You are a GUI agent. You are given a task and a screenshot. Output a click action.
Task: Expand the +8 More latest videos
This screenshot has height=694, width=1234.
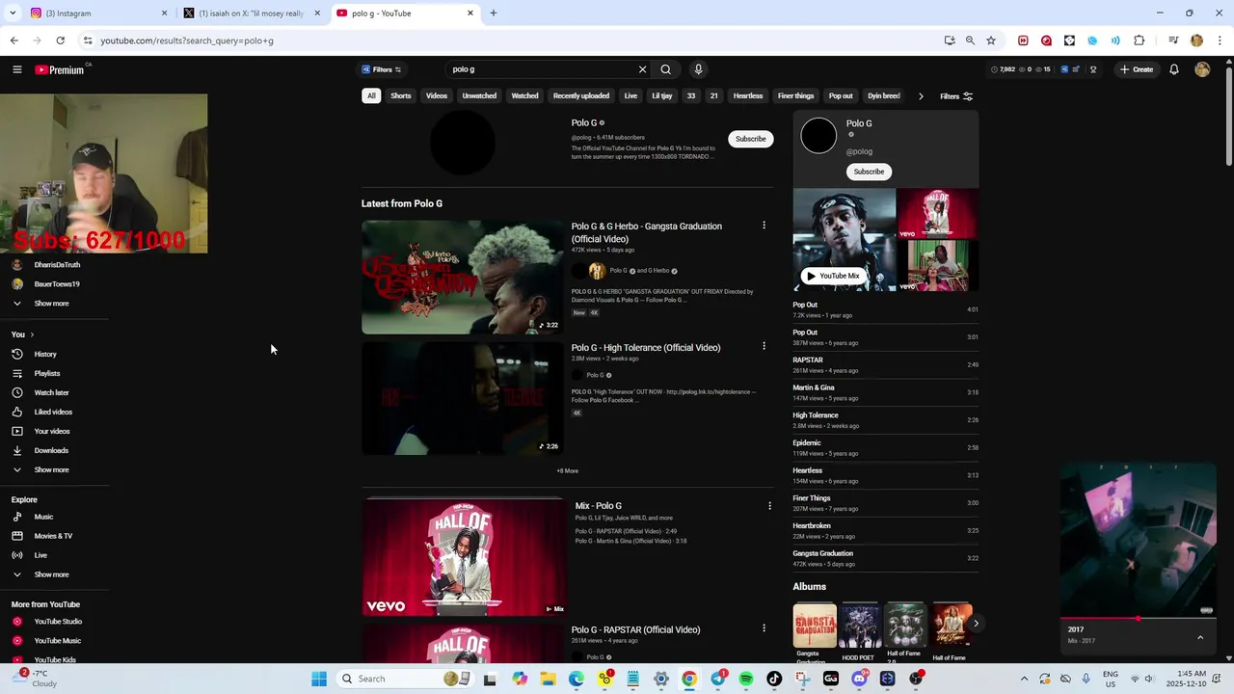tap(567, 471)
